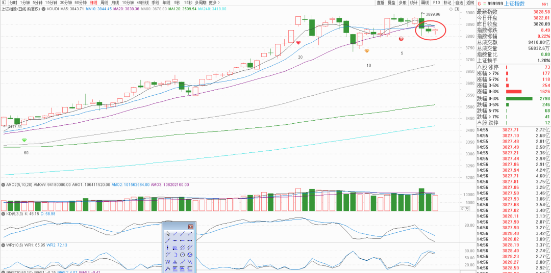551x273 pixels.
Task: Open F10 company info
Action: [x=436, y=3]
